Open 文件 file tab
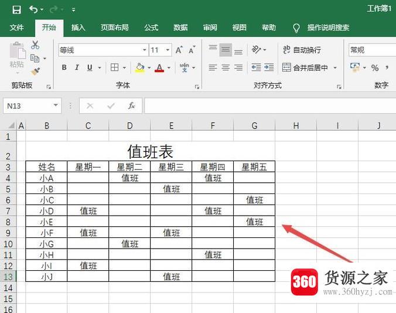 [17, 28]
